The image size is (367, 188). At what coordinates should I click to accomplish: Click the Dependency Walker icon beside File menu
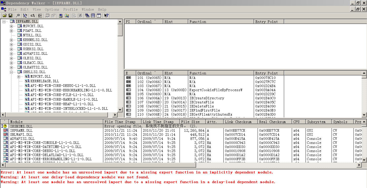click(x=4, y=9)
